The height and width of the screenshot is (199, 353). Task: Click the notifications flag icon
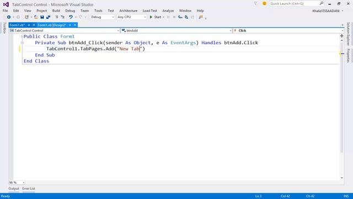pos(255,4)
